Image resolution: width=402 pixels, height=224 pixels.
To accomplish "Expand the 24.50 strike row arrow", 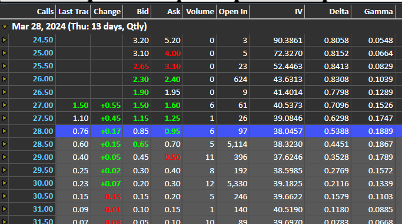I will point(4,40).
